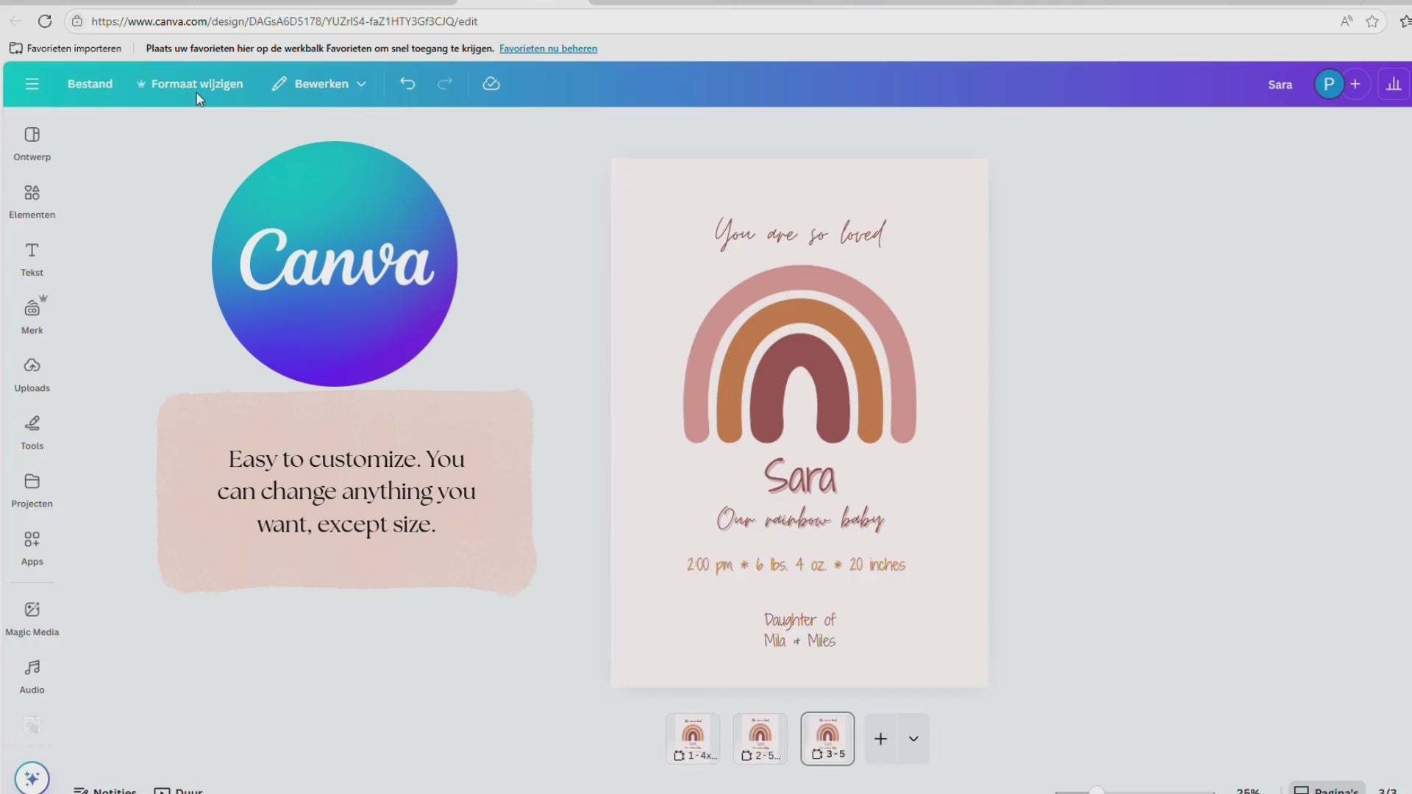
Task: Open the Uploads panel
Action: click(x=32, y=375)
